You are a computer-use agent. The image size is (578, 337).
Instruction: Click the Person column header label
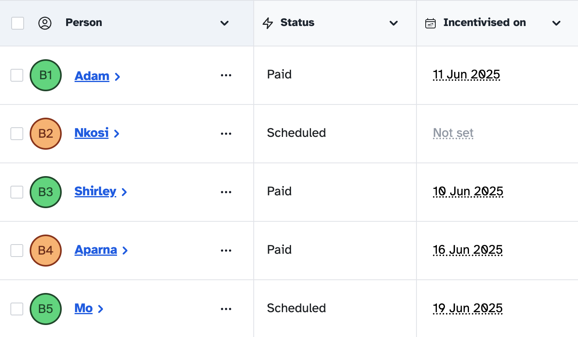(x=84, y=23)
